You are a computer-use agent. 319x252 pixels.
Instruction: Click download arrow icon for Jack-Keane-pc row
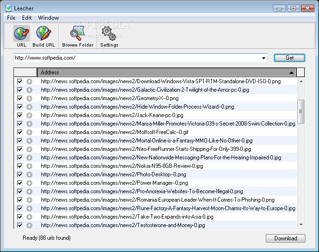coord(29,116)
